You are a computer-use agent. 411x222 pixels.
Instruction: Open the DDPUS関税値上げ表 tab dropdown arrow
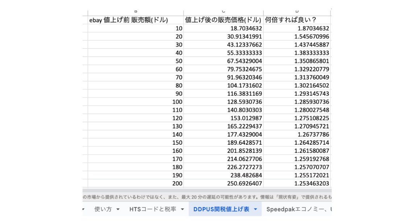[x=255, y=209]
